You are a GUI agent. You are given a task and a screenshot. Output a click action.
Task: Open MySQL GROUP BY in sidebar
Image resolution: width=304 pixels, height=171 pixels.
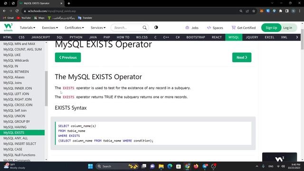(x=17, y=122)
